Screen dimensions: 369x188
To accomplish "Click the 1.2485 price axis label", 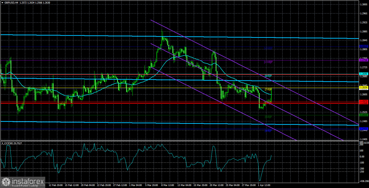I will pyautogui.click(x=363, y=121).
